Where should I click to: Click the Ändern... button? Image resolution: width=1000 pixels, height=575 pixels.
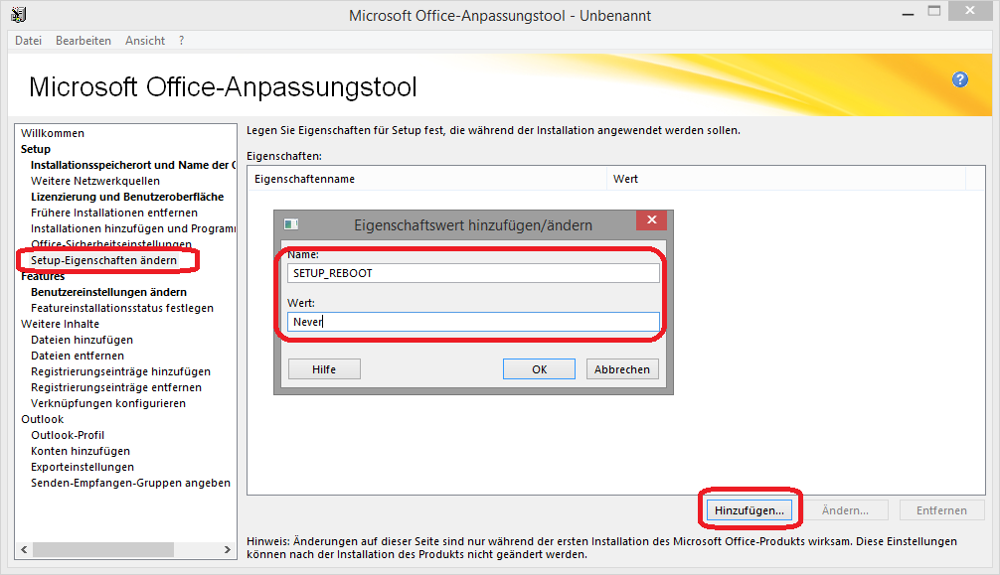click(845, 510)
